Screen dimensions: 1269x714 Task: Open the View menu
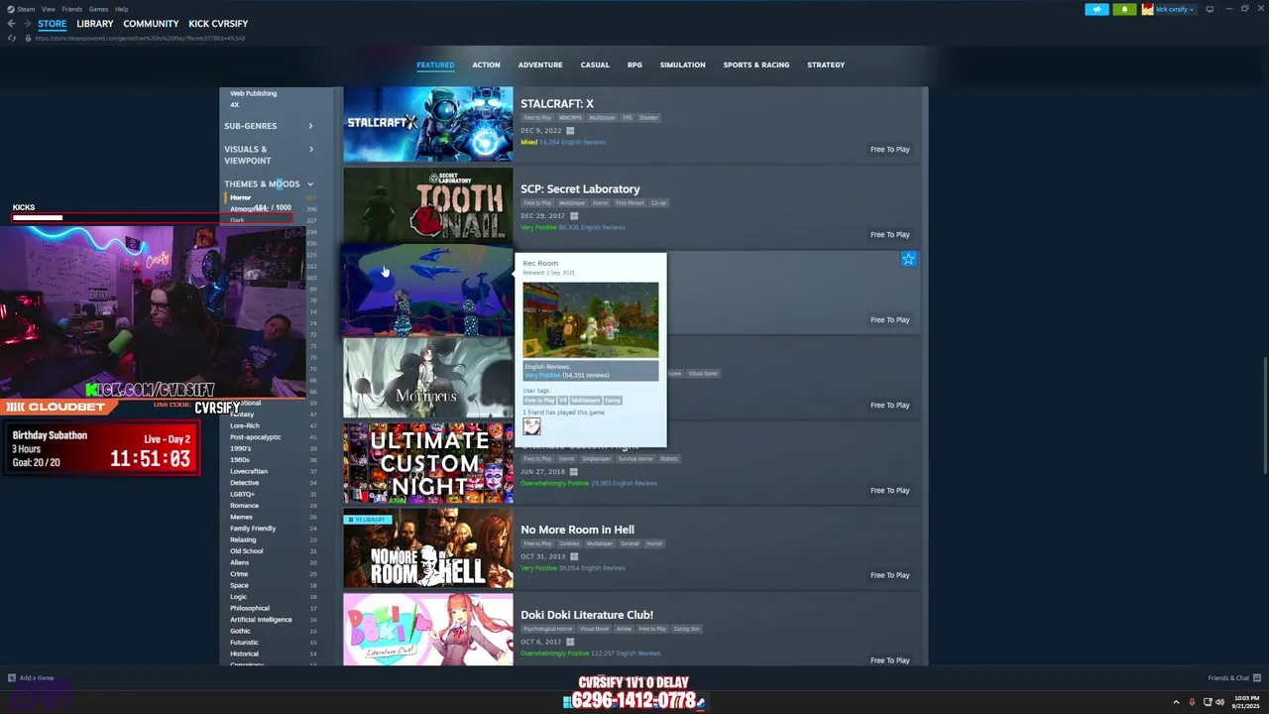click(48, 9)
